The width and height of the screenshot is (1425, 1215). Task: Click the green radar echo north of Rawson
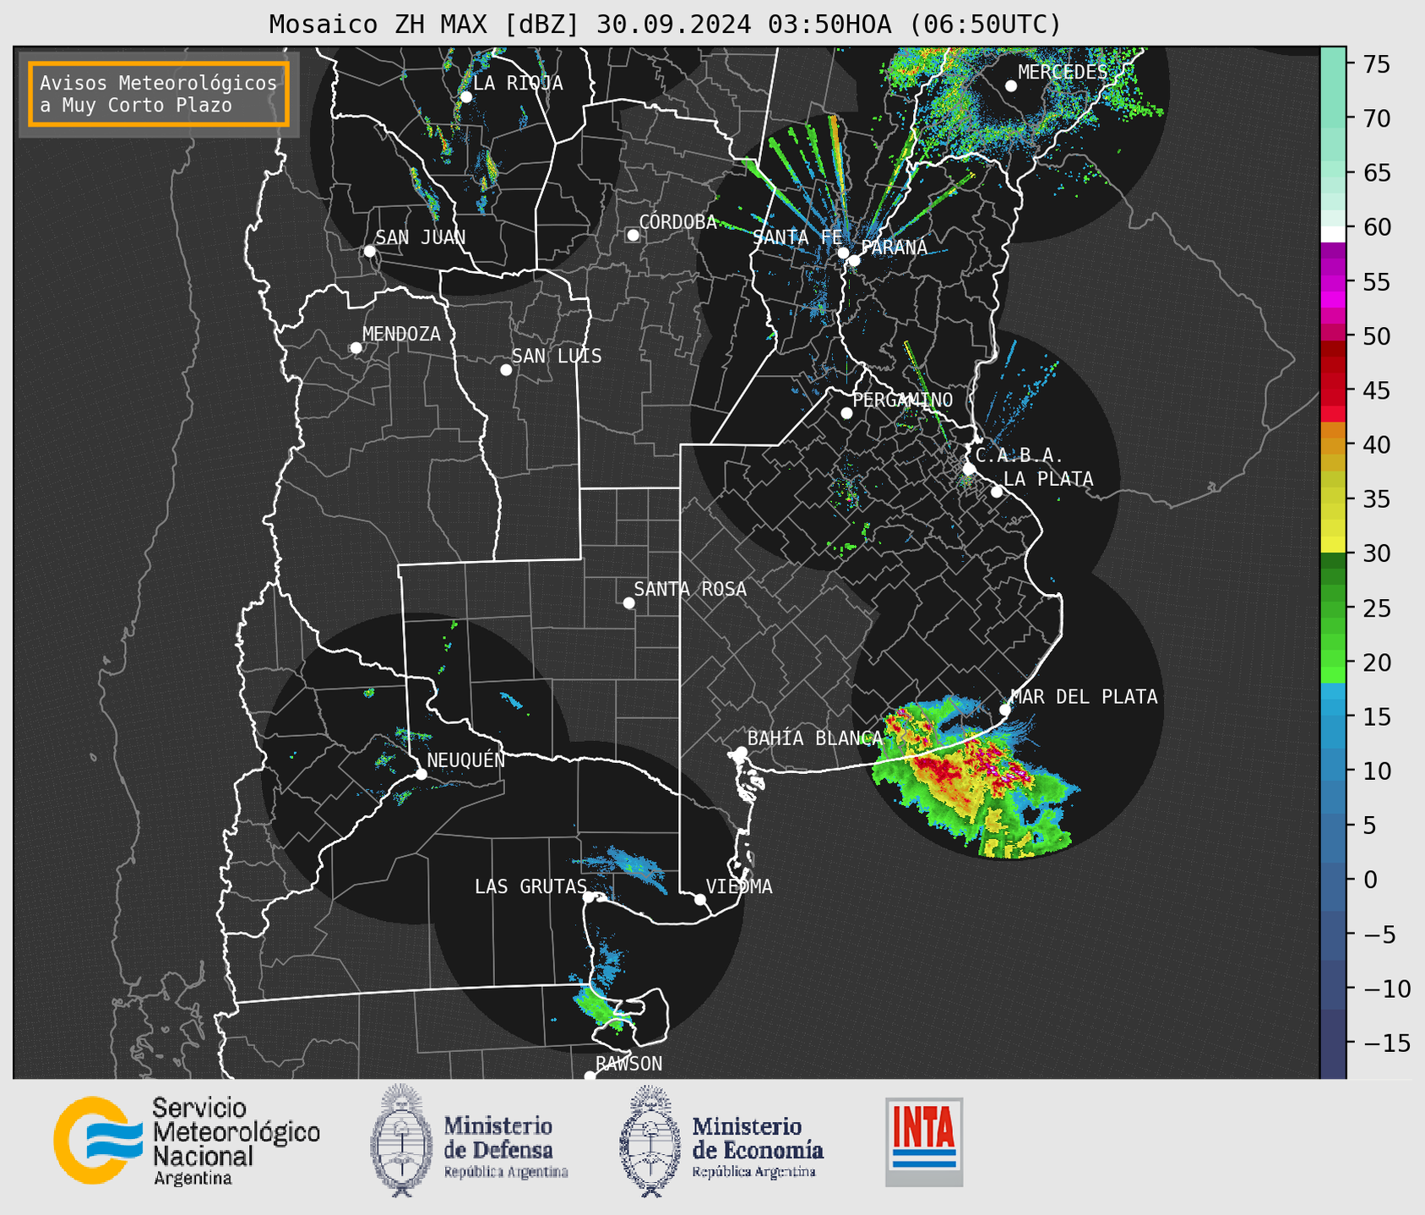click(601, 1008)
